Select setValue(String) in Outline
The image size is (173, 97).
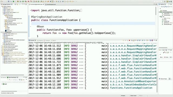[167, 25]
